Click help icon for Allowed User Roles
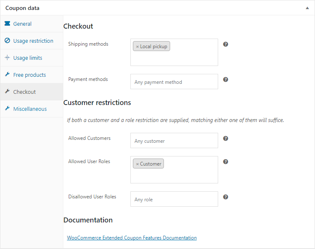This screenshot has width=315, height=249. point(226,161)
